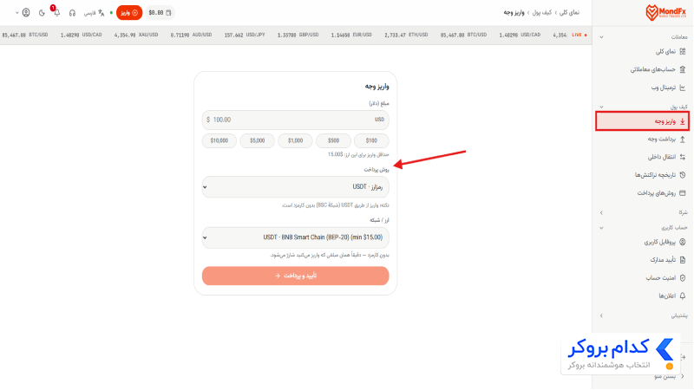Click the واریز وجه form heading
Image resolution: width=694 pixels, height=390 pixels.
click(376, 87)
